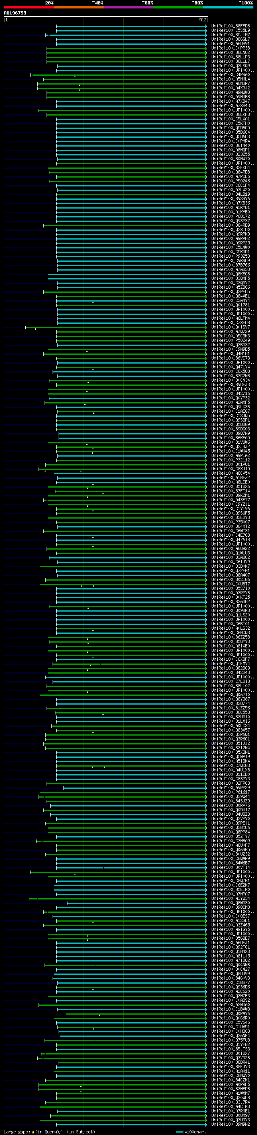257x1135 pixels.
Task: Select the UniRef100_B0CN34 label
Action: [230, 380]
